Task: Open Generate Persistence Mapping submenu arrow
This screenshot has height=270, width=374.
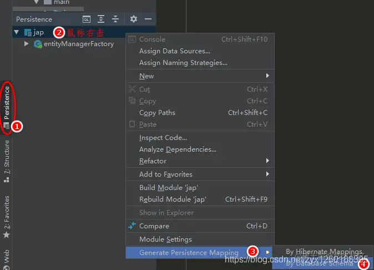Action: (267, 252)
